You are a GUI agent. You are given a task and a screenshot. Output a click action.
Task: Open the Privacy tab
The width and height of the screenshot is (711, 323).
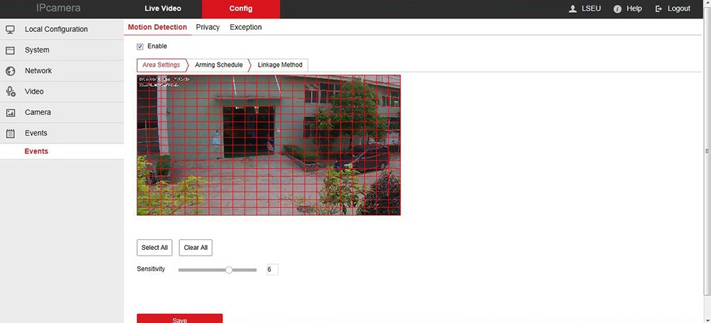pyautogui.click(x=208, y=27)
